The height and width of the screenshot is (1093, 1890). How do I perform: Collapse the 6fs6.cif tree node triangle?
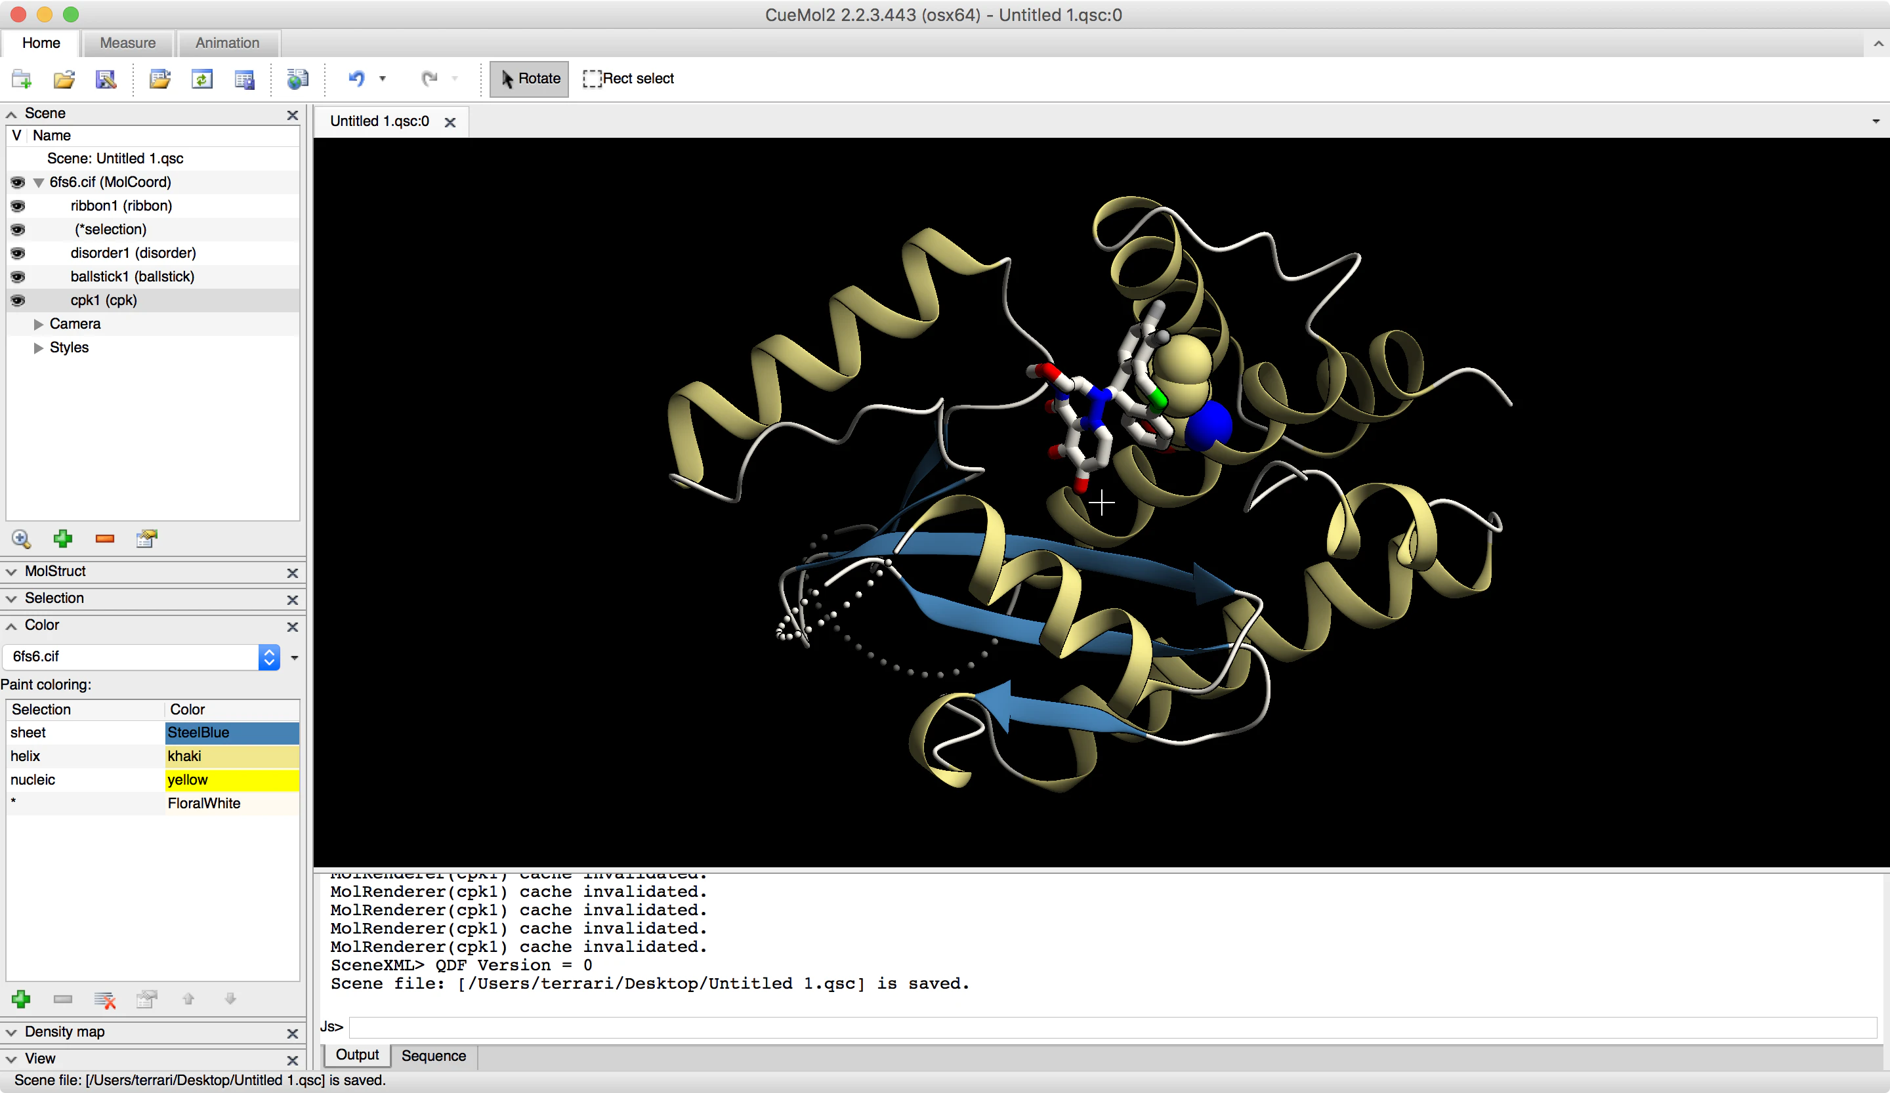pos(38,182)
